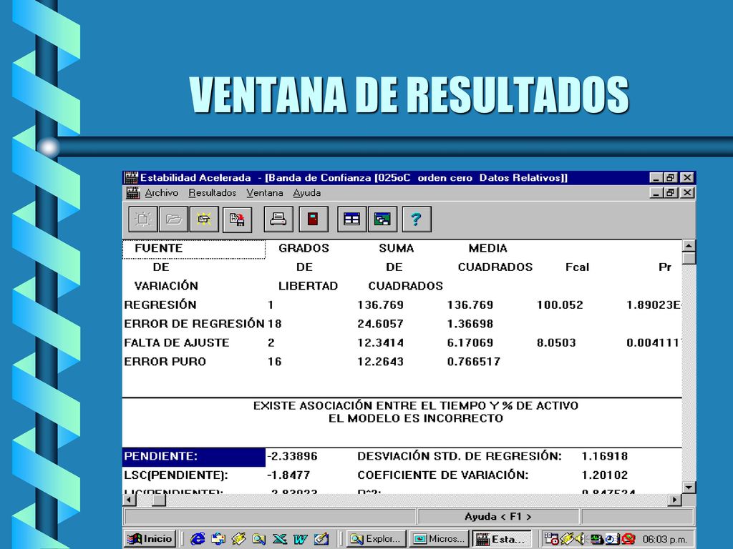This screenshot has height=549, width=733.
Task: Click the speaker volume tray icon
Action: click(x=580, y=539)
